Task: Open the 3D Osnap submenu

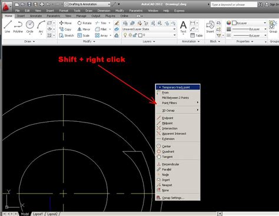Action: coord(178,111)
